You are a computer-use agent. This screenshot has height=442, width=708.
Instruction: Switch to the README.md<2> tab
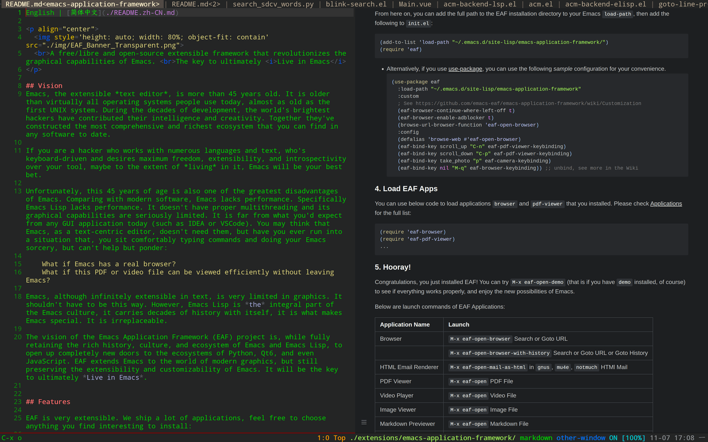(196, 4)
